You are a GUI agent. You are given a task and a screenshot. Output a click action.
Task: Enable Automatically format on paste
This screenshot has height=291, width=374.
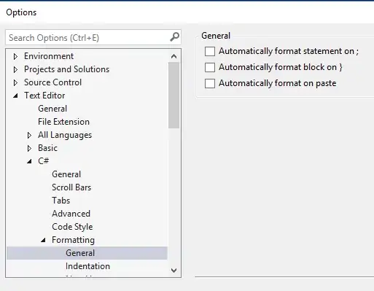tap(210, 83)
